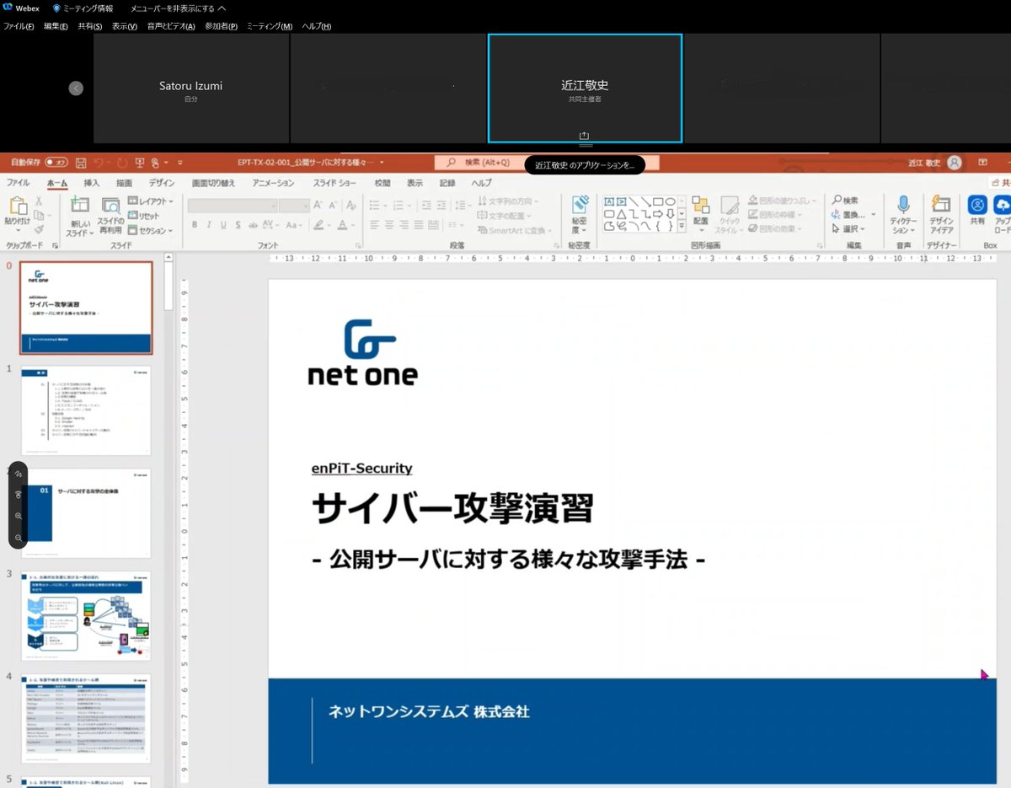Open the デザイン ribbon tab
The image size is (1011, 788).
[162, 183]
